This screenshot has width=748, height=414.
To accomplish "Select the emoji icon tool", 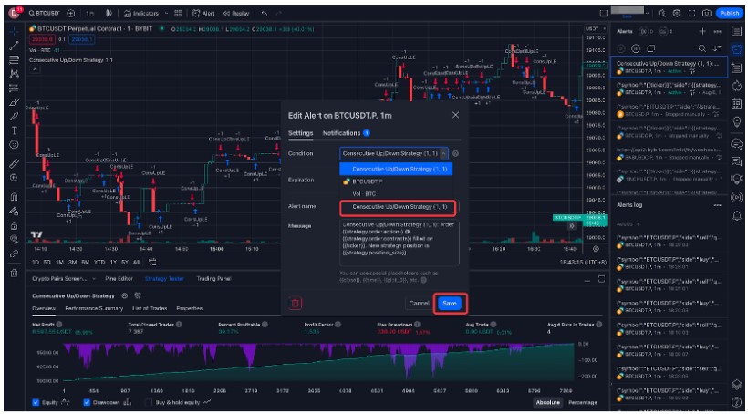I will pos(14,144).
